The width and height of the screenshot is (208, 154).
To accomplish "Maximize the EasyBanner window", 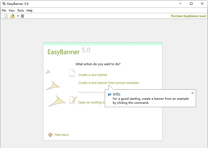I will (x=191, y=4).
